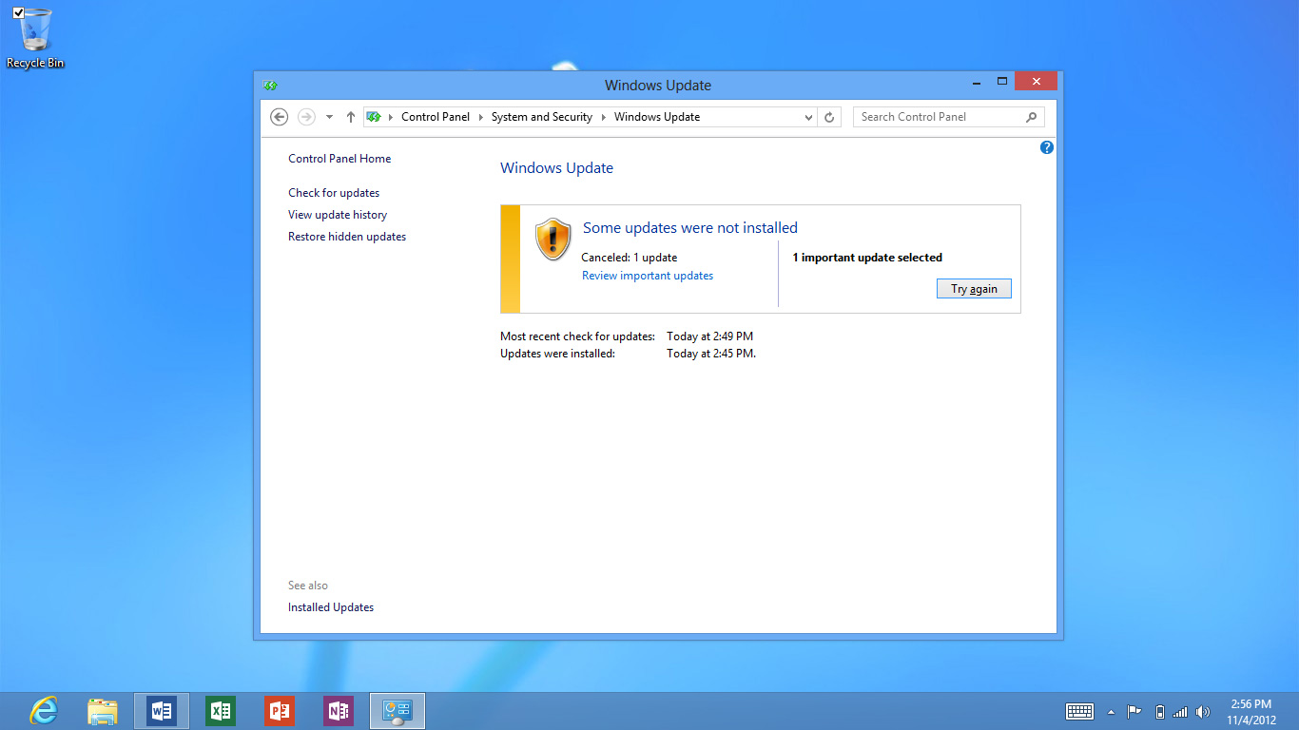Open Word from the taskbar
The width and height of the screenshot is (1299, 730).
pos(162,711)
